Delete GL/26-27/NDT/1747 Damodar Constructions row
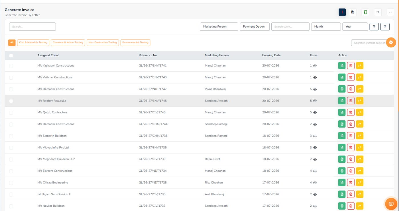 [x=351, y=89]
